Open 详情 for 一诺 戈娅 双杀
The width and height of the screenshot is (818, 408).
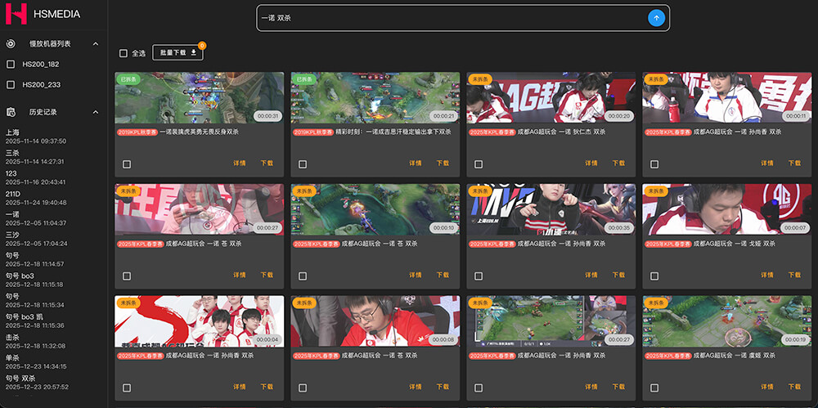pos(767,275)
